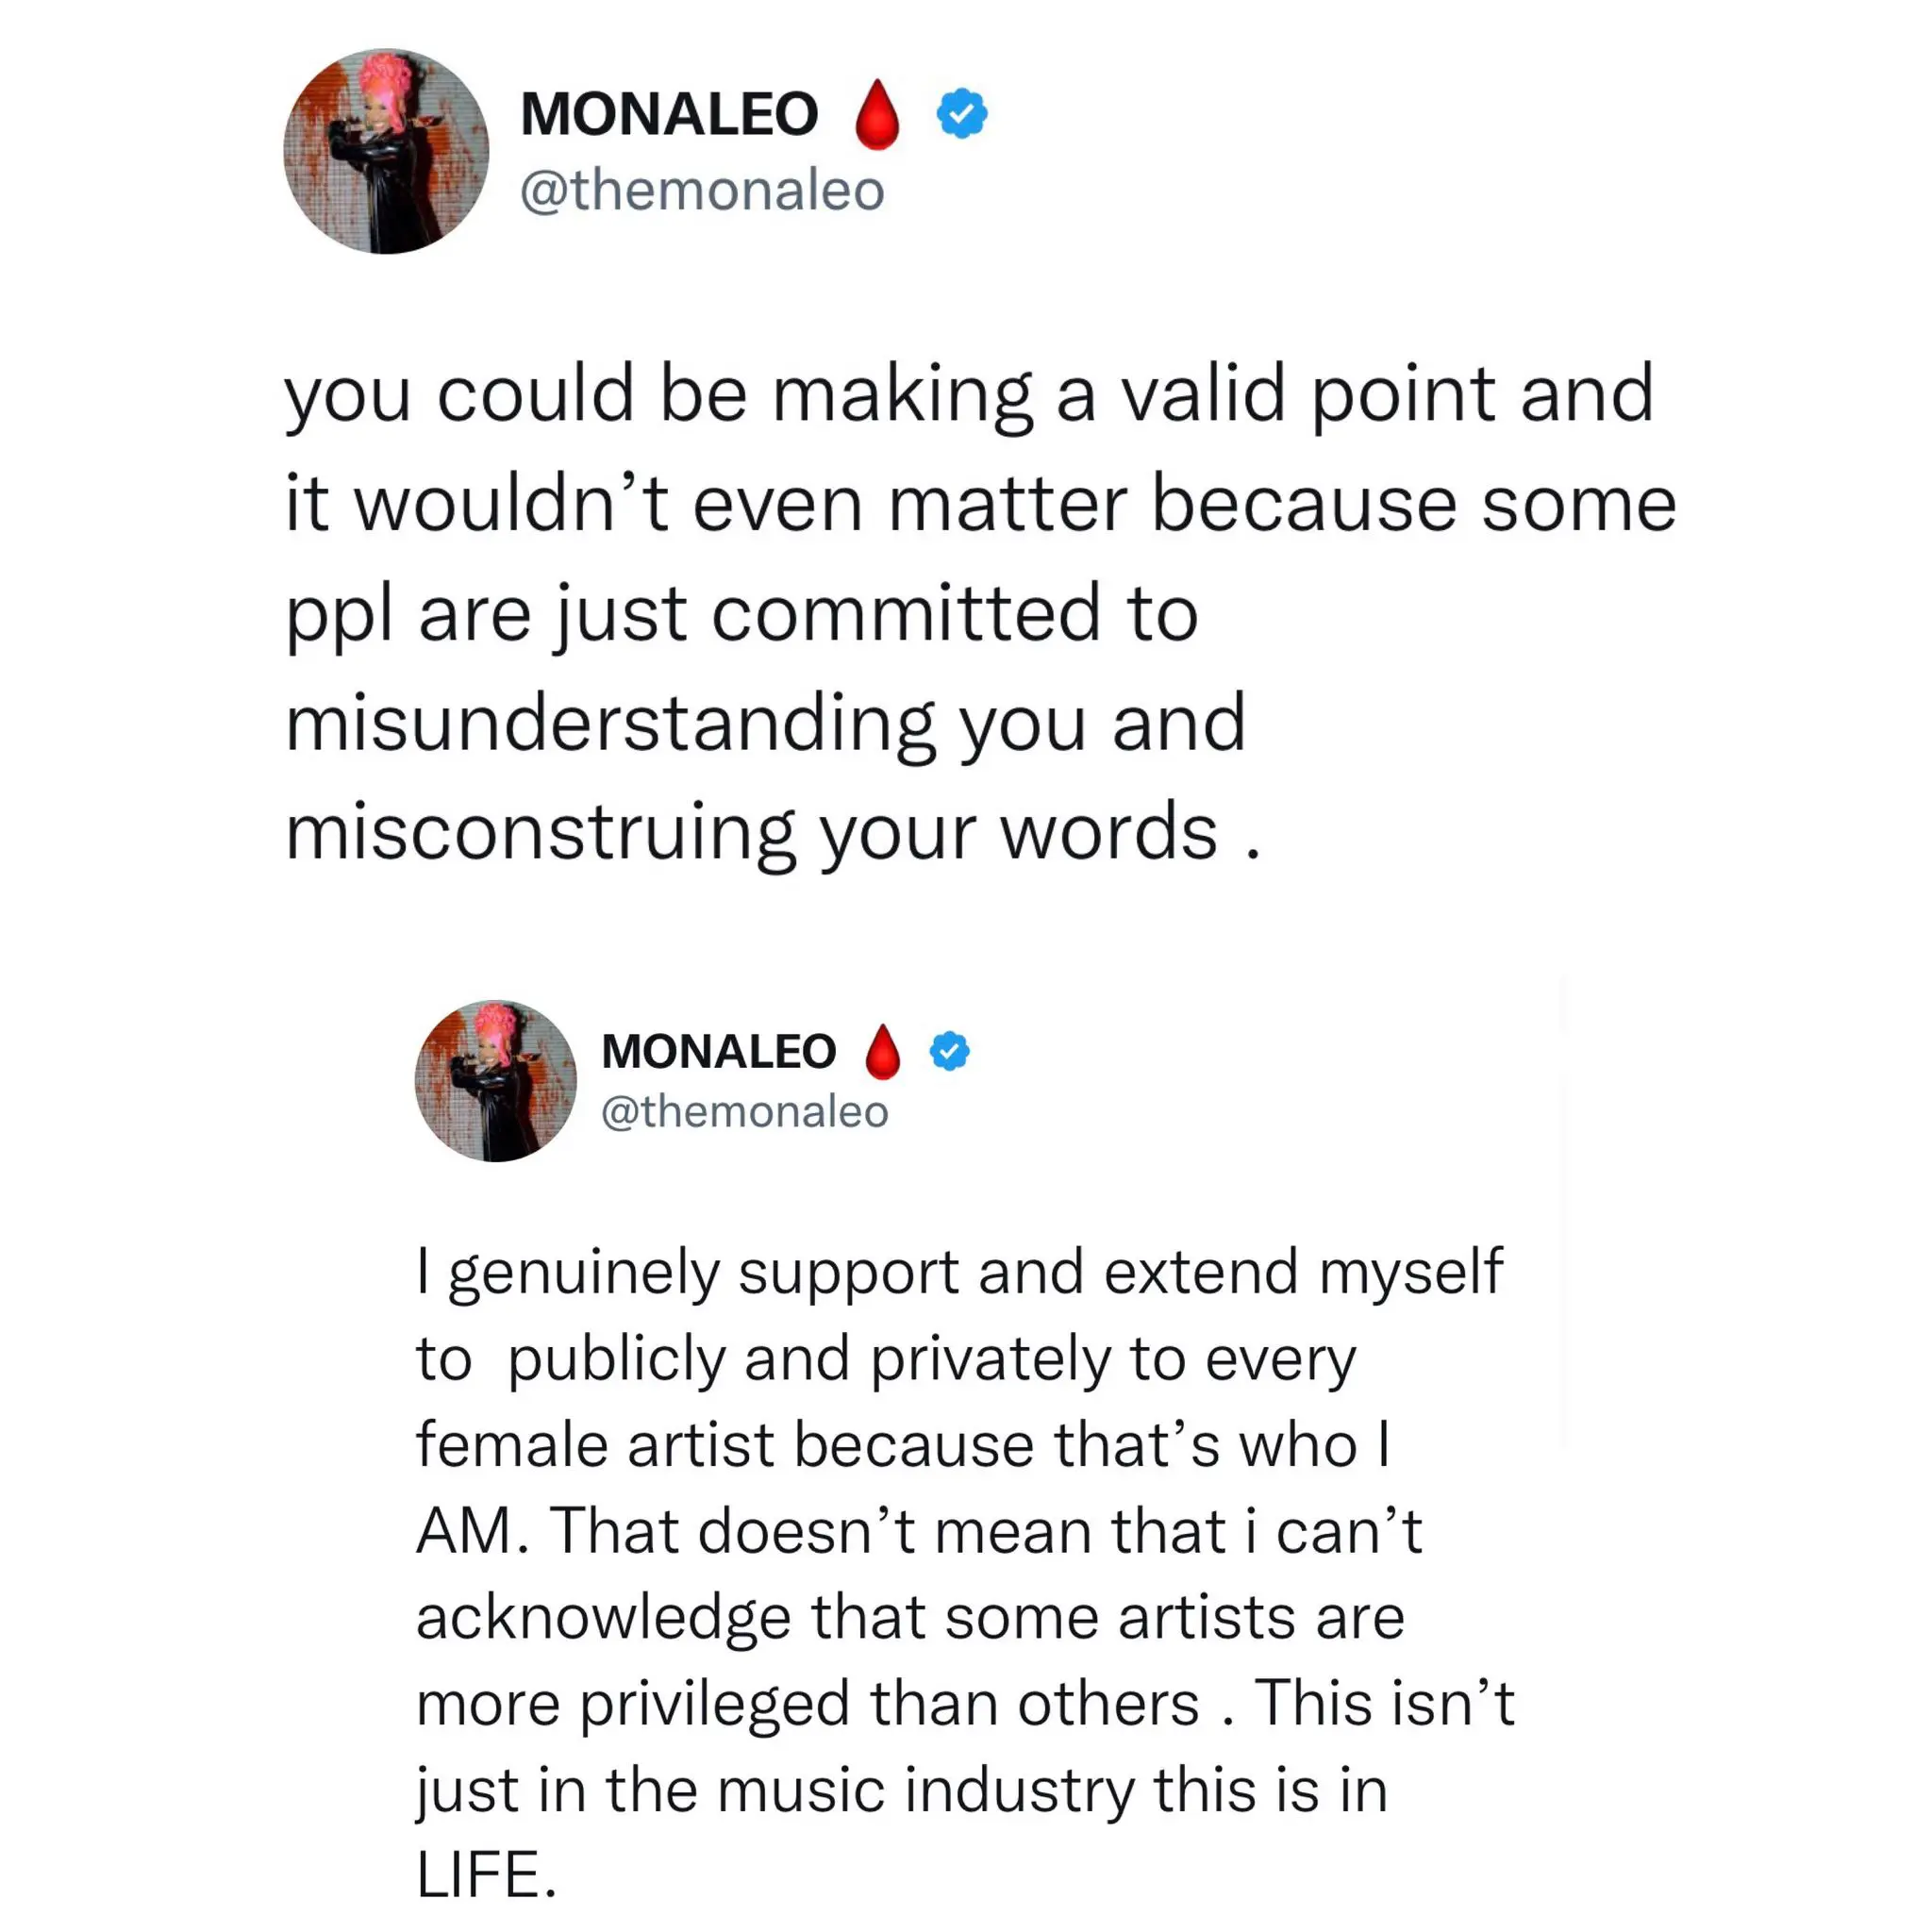
Task: Click the word "committed" in the main tweet
Action: pos(906,614)
